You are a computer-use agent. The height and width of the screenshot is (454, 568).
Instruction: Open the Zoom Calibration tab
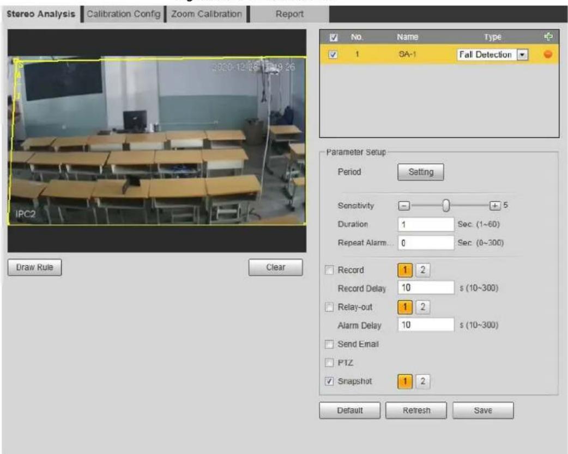207,14
